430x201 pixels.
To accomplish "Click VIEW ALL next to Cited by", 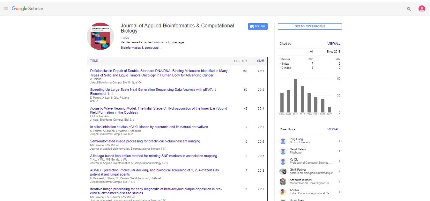I will (x=334, y=44).
